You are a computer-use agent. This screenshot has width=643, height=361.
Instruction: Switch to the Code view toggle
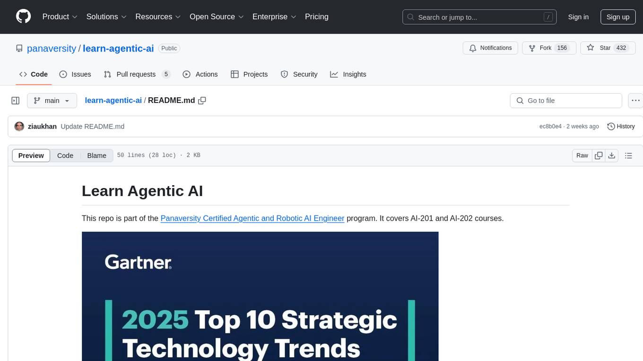pos(65,155)
